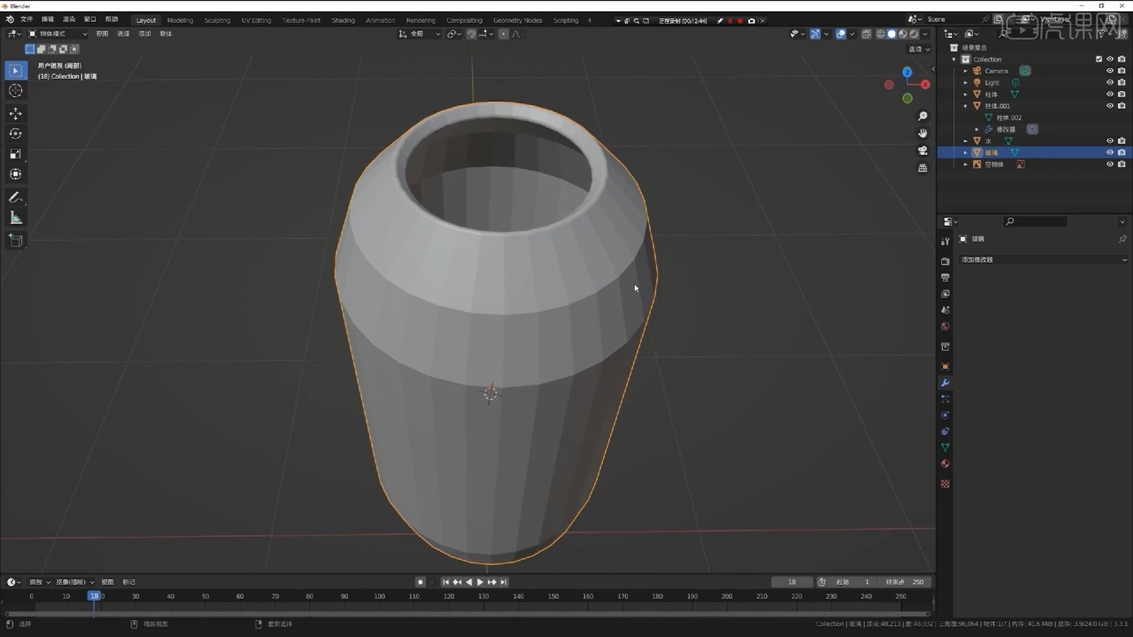Screen dimensions: 1133x637
Task: Select the 水 object row in outliner
Action: 1035,141
